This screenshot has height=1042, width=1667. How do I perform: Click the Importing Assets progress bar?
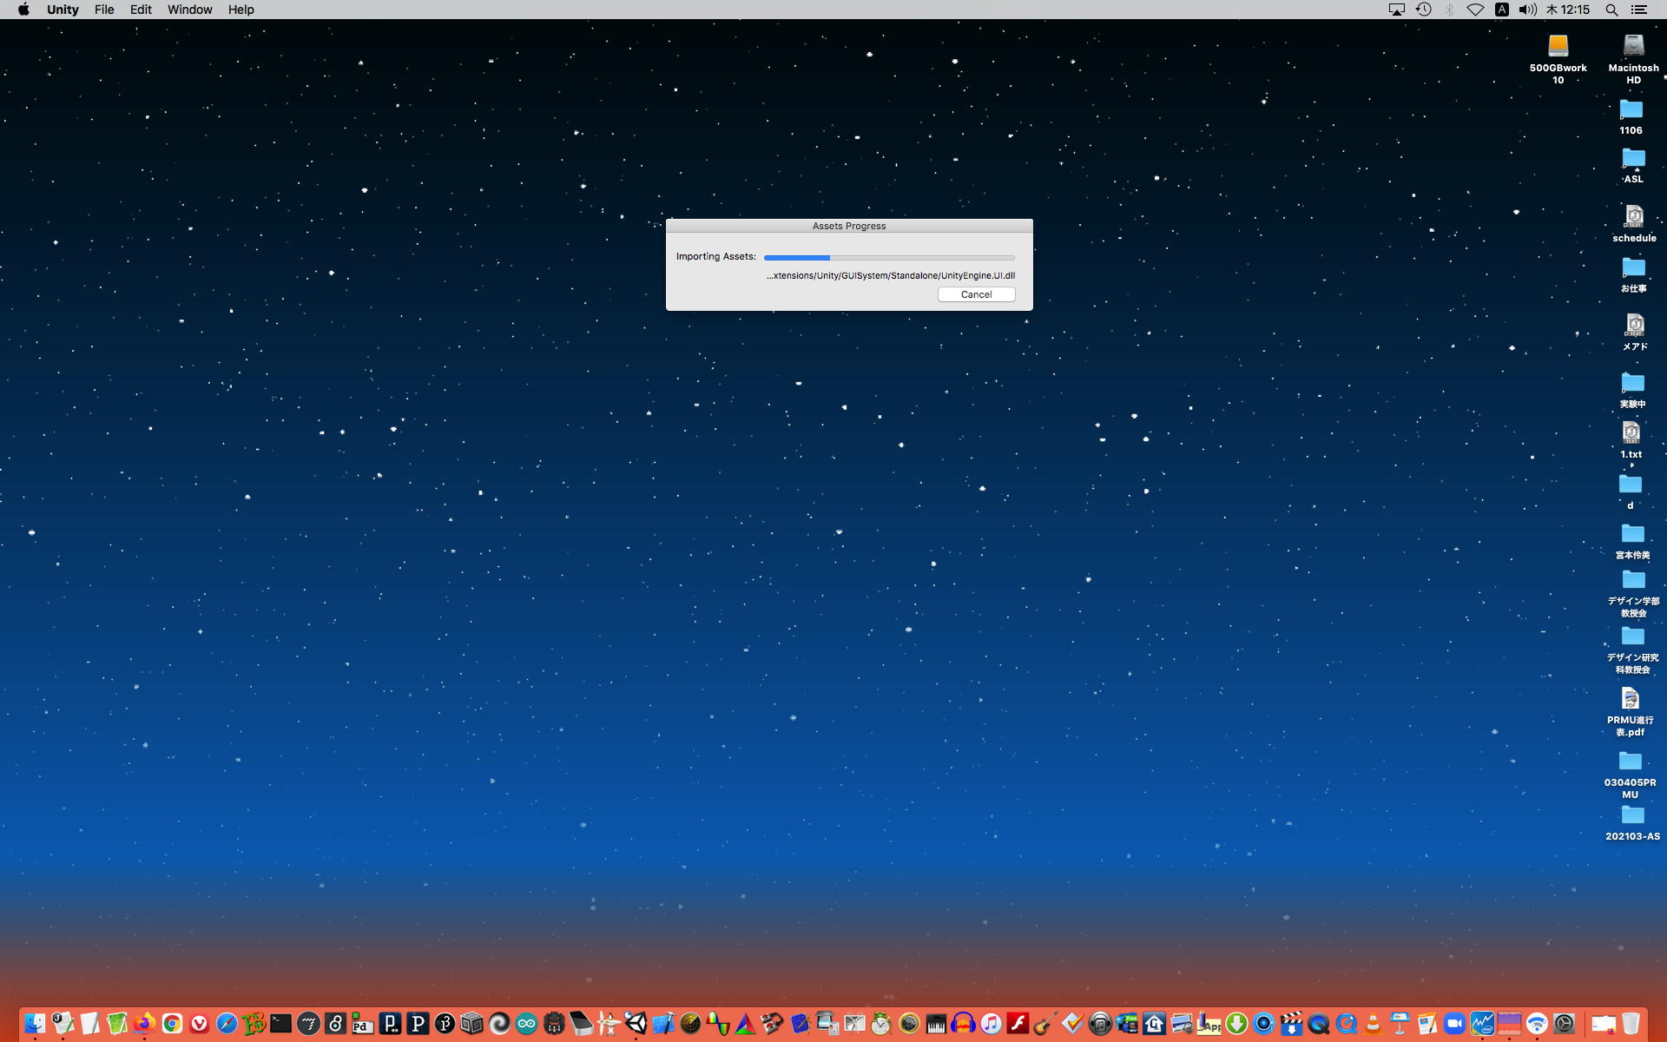tap(888, 257)
